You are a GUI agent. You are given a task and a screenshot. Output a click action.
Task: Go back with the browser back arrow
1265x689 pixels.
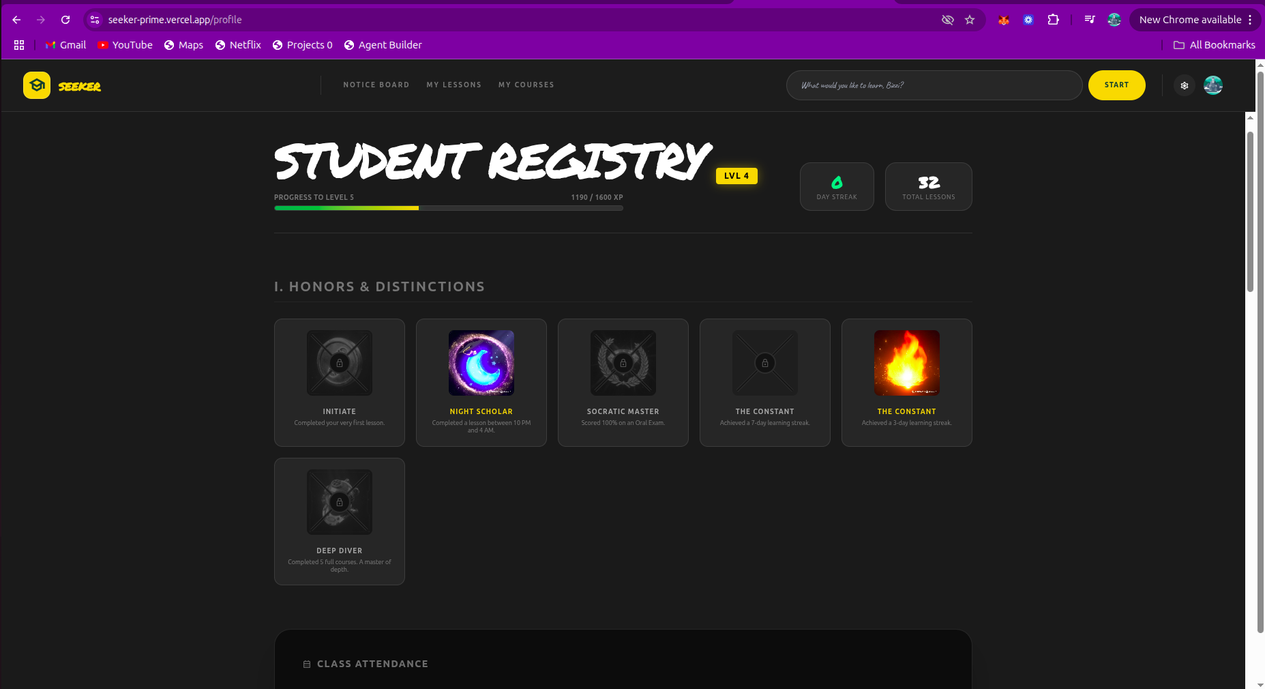[x=16, y=20]
